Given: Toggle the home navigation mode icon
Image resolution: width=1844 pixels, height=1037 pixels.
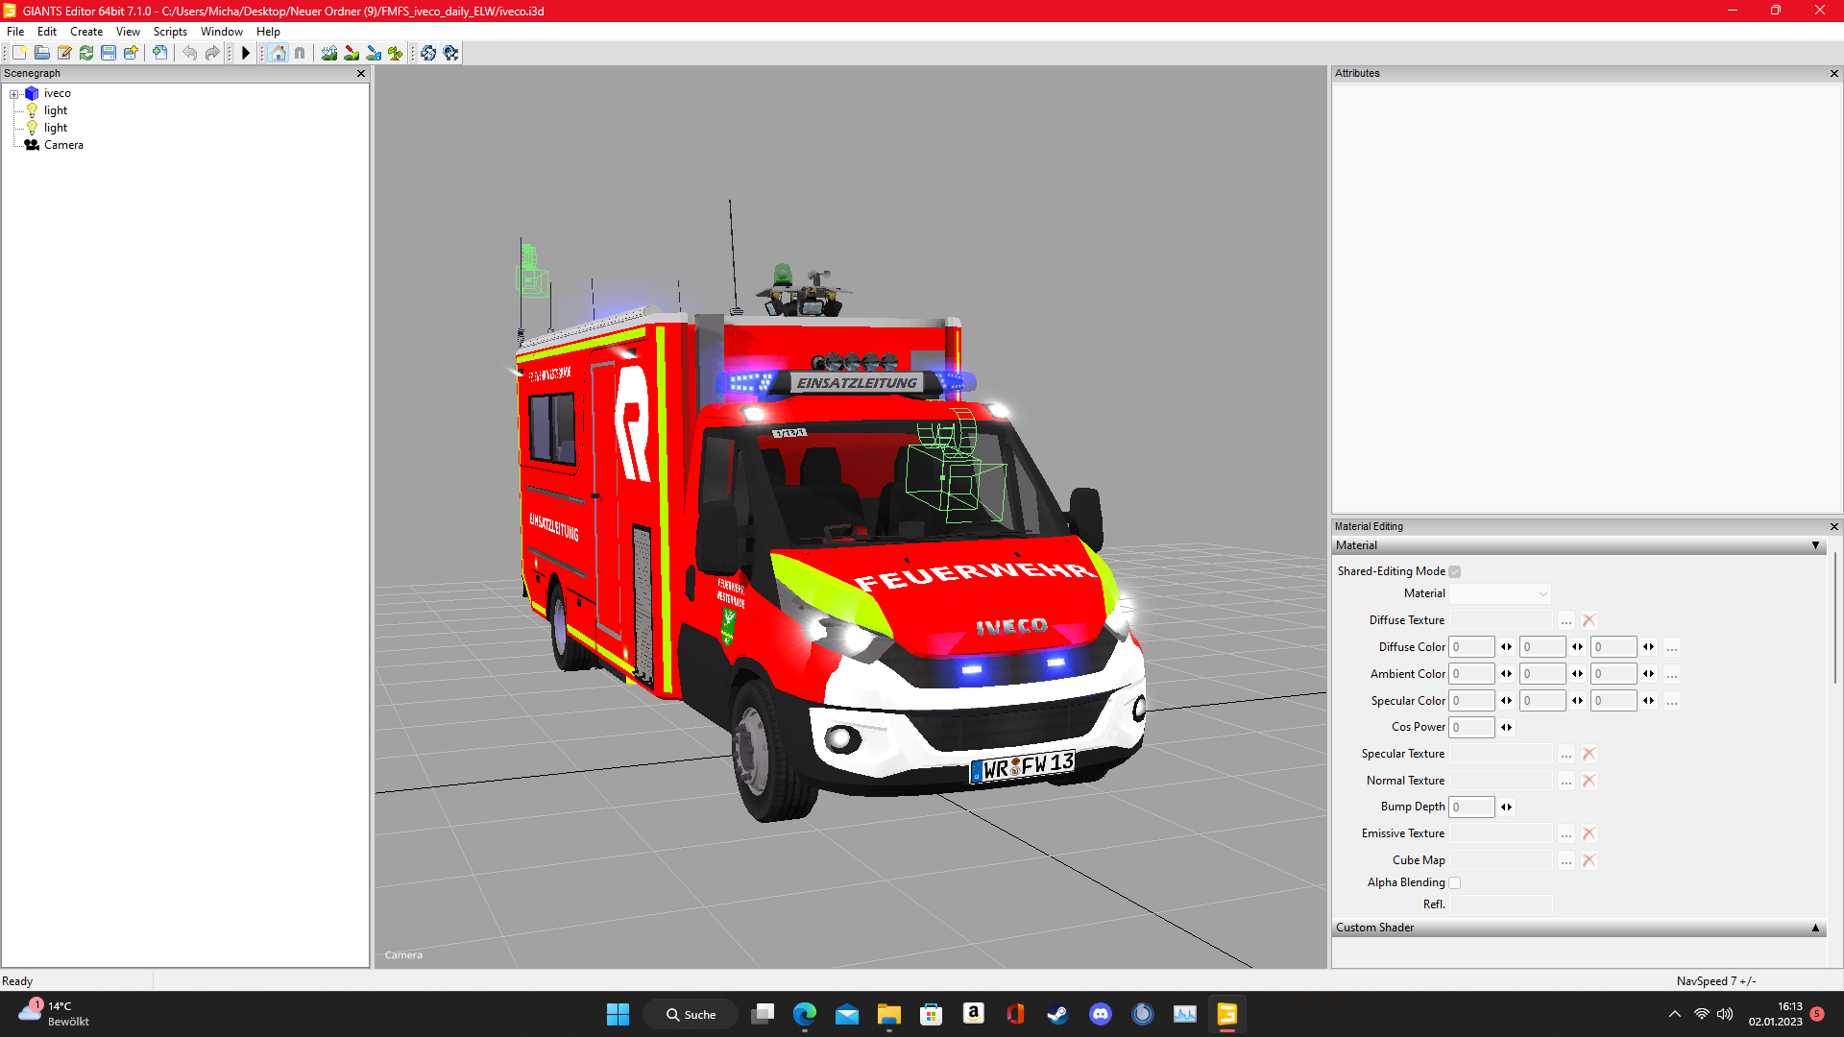Looking at the screenshot, I should [279, 53].
